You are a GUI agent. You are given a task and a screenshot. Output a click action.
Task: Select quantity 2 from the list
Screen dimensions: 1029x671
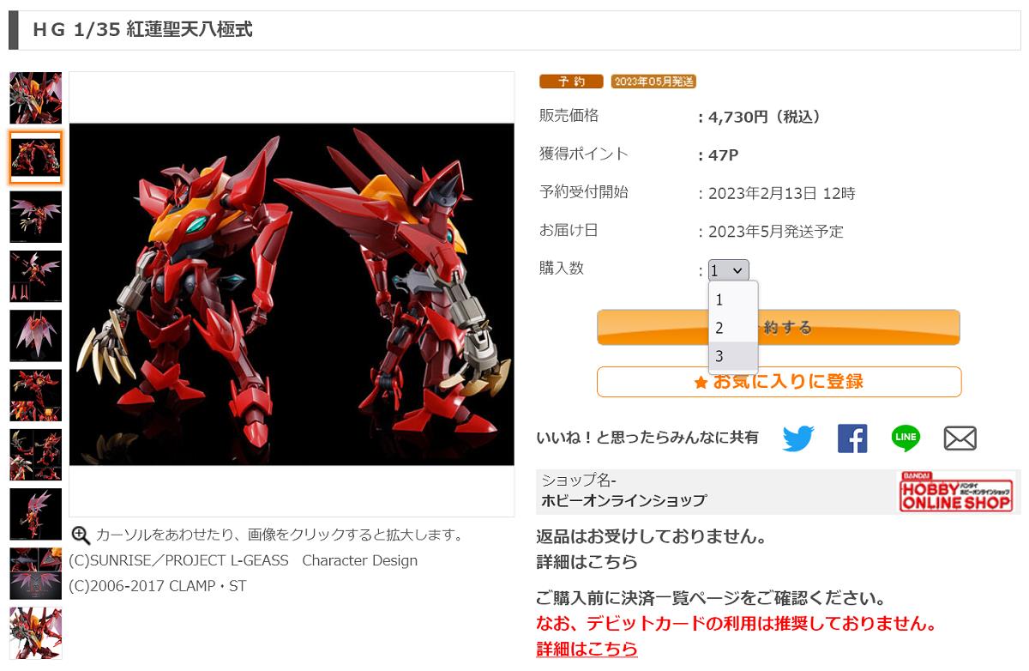point(733,328)
